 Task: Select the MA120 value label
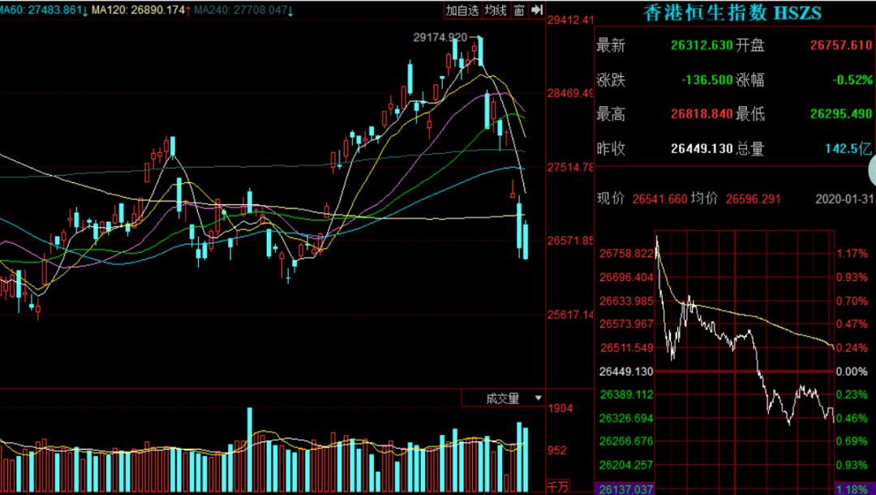[x=141, y=10]
